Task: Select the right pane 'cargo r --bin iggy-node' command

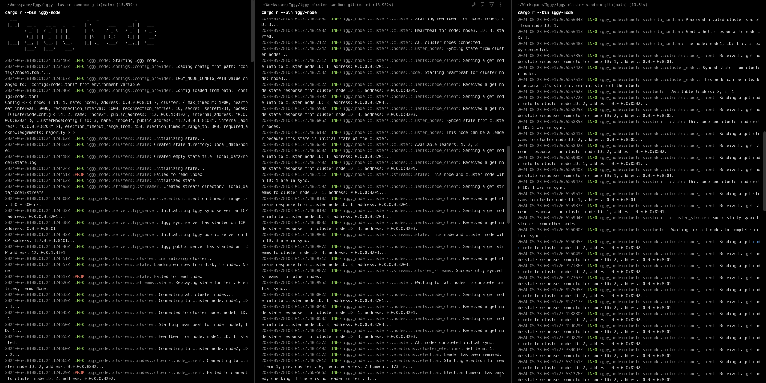Action: (x=545, y=13)
